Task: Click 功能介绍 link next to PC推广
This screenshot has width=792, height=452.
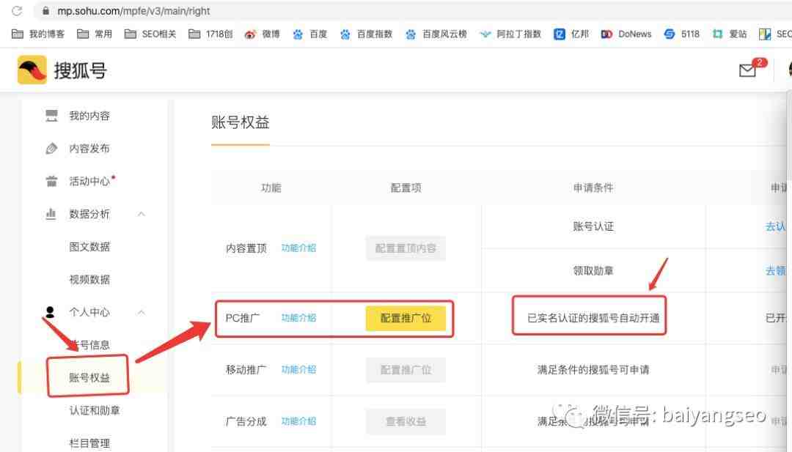Action: pyautogui.click(x=298, y=318)
